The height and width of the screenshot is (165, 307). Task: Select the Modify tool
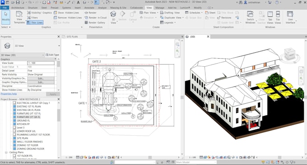tap(6, 17)
